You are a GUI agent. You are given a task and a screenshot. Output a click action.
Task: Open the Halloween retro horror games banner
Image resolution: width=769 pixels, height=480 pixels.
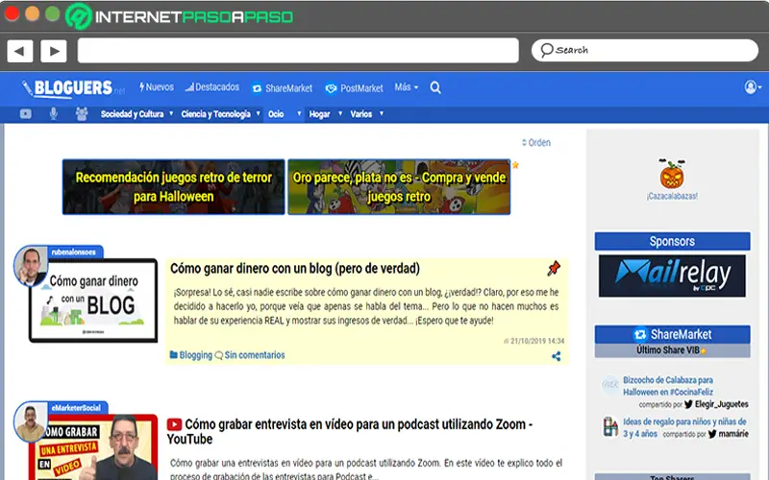pyautogui.click(x=174, y=186)
